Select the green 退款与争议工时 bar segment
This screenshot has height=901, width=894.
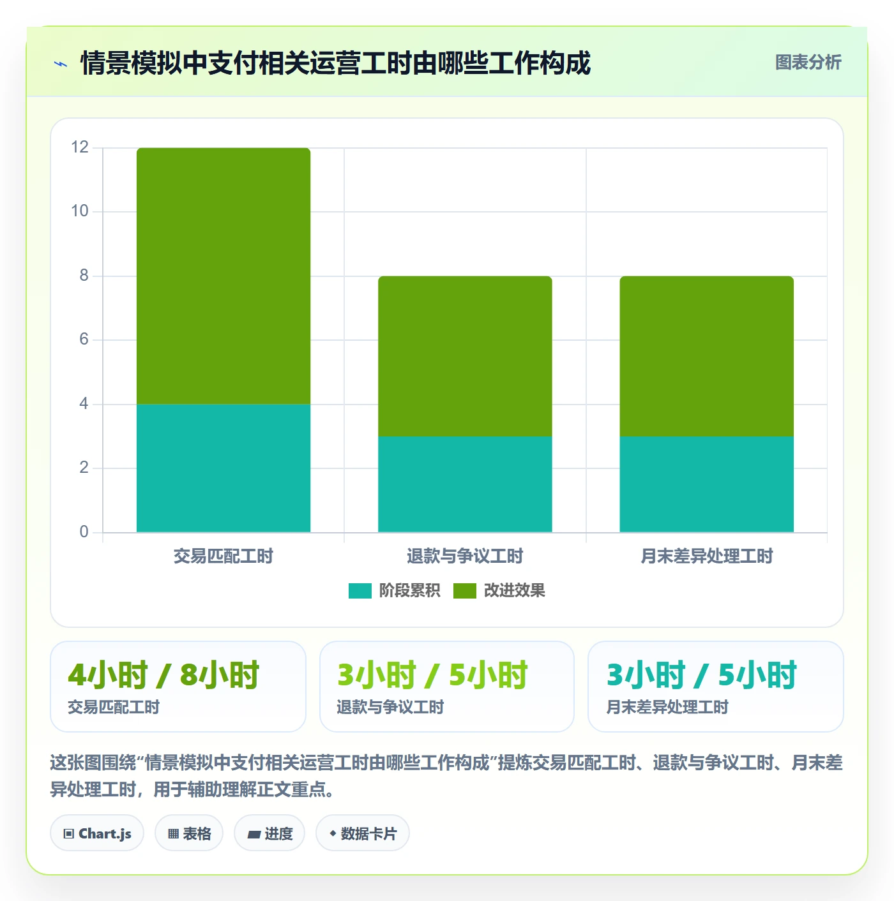pos(465,356)
